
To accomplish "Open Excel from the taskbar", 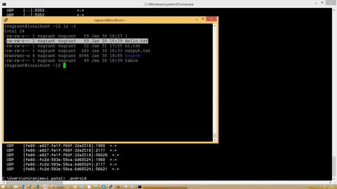I will point(38,187).
